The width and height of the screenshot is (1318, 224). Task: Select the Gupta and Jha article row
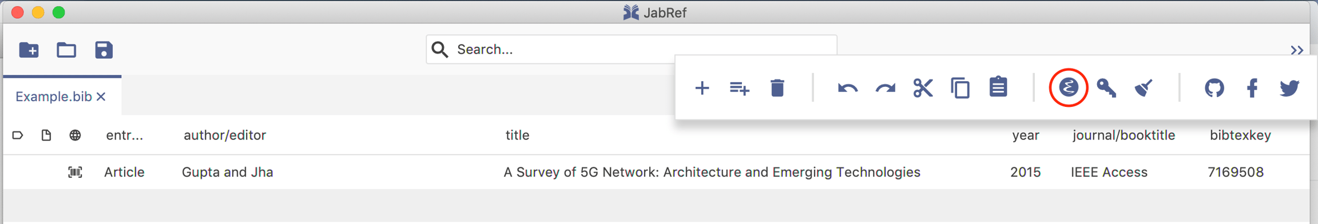656,172
